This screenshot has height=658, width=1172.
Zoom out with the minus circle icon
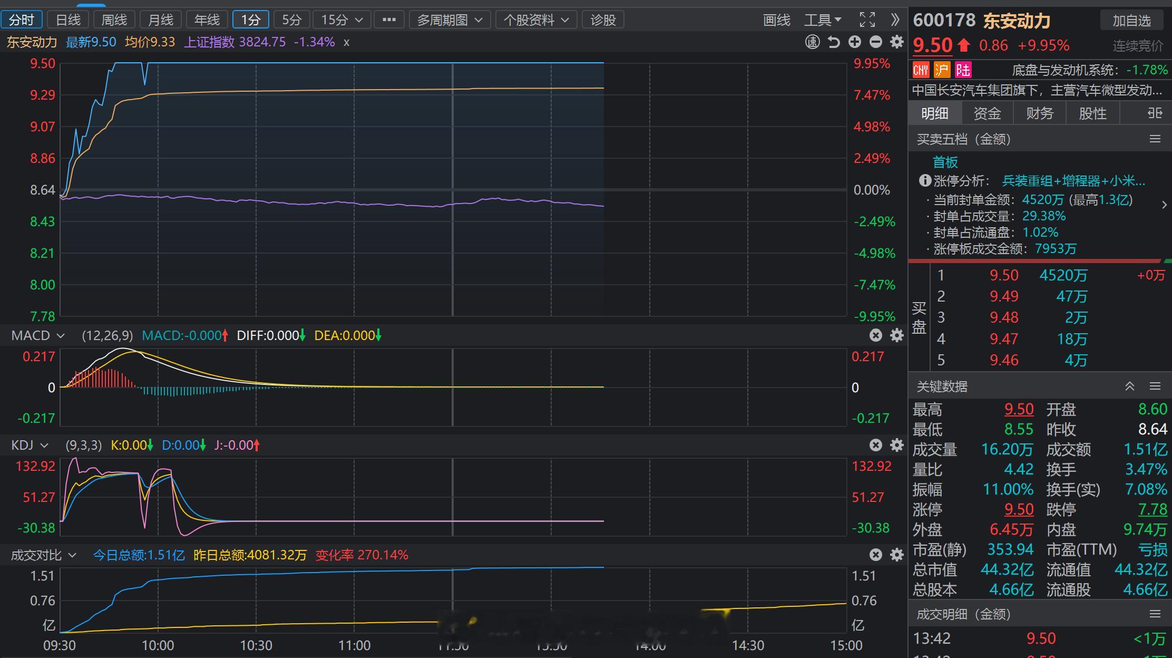coord(876,42)
